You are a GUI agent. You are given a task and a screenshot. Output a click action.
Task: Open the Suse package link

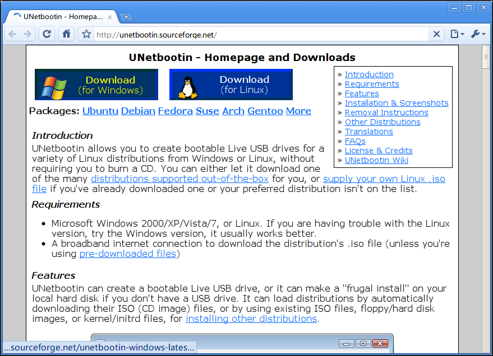tap(208, 111)
